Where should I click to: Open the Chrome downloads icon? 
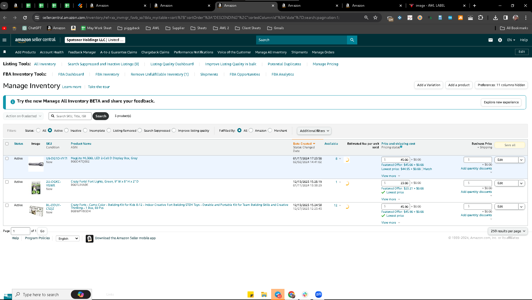495,17
